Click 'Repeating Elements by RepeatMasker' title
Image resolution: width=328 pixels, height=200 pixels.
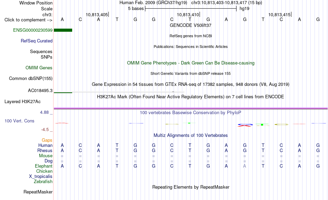coord(191,187)
